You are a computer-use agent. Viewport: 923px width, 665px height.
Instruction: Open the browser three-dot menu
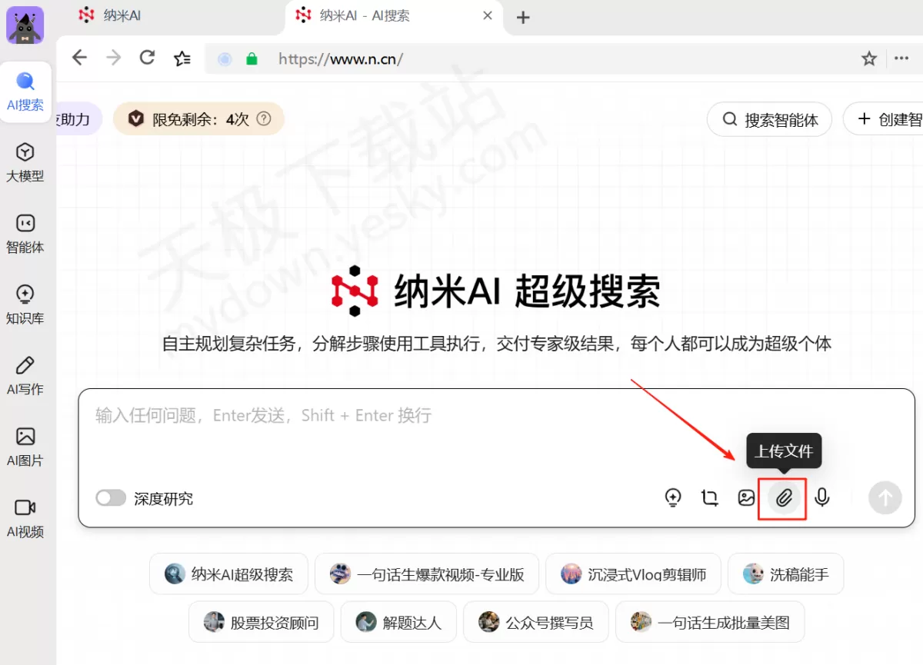(902, 58)
